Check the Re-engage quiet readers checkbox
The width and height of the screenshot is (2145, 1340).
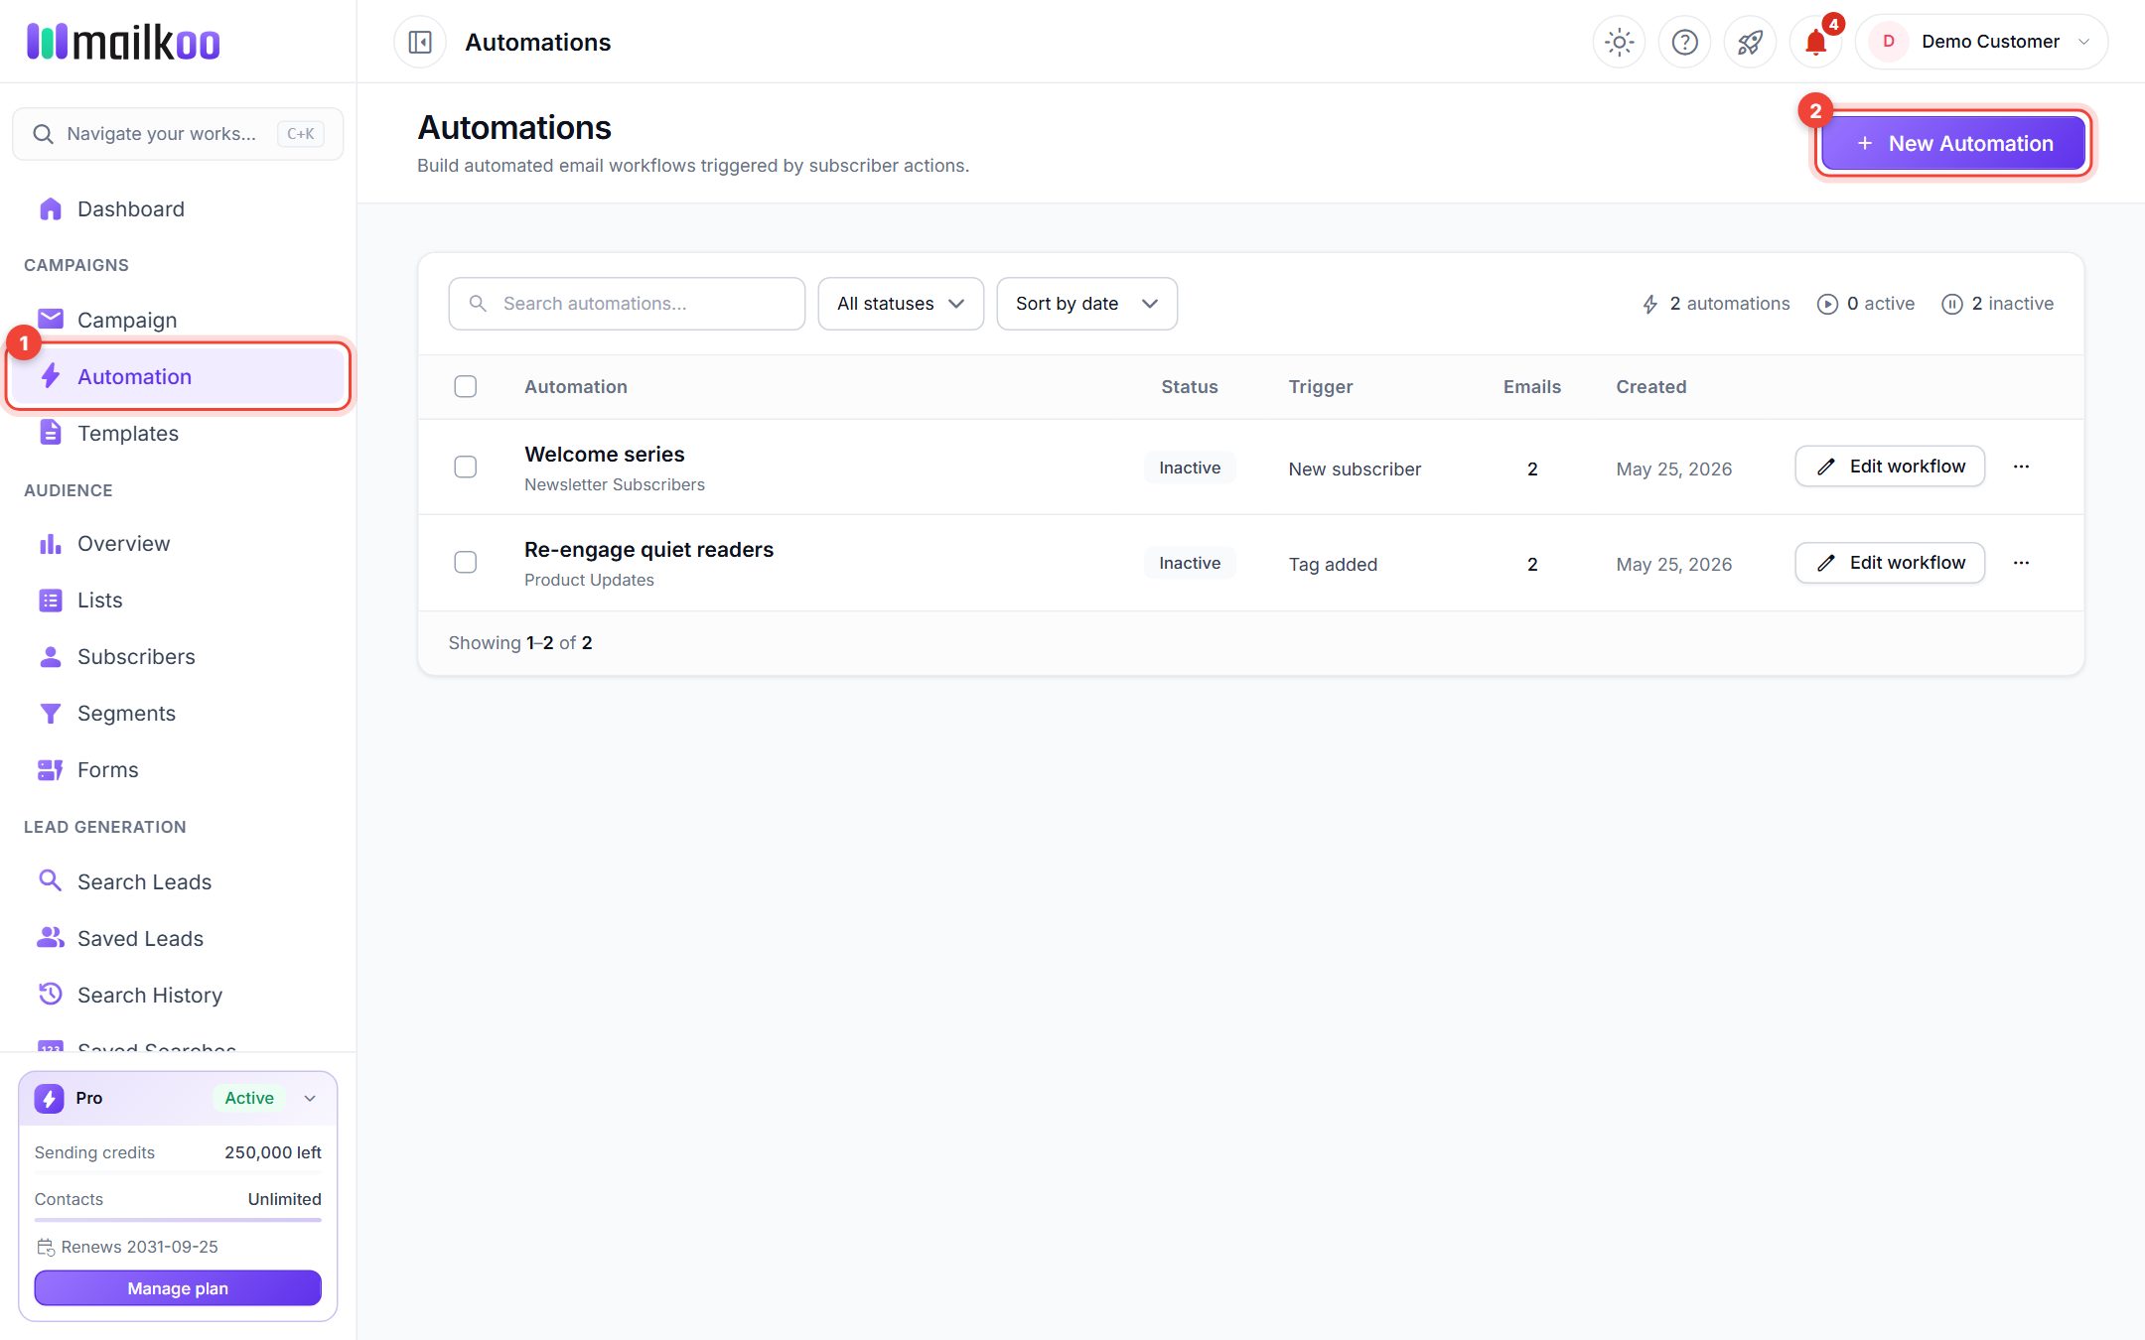pyautogui.click(x=465, y=562)
